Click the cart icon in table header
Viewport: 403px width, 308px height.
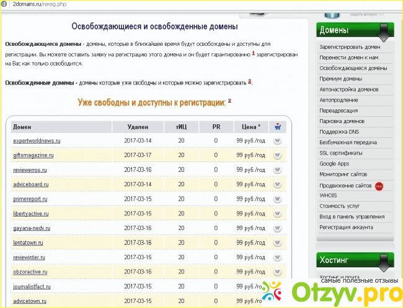(277, 127)
